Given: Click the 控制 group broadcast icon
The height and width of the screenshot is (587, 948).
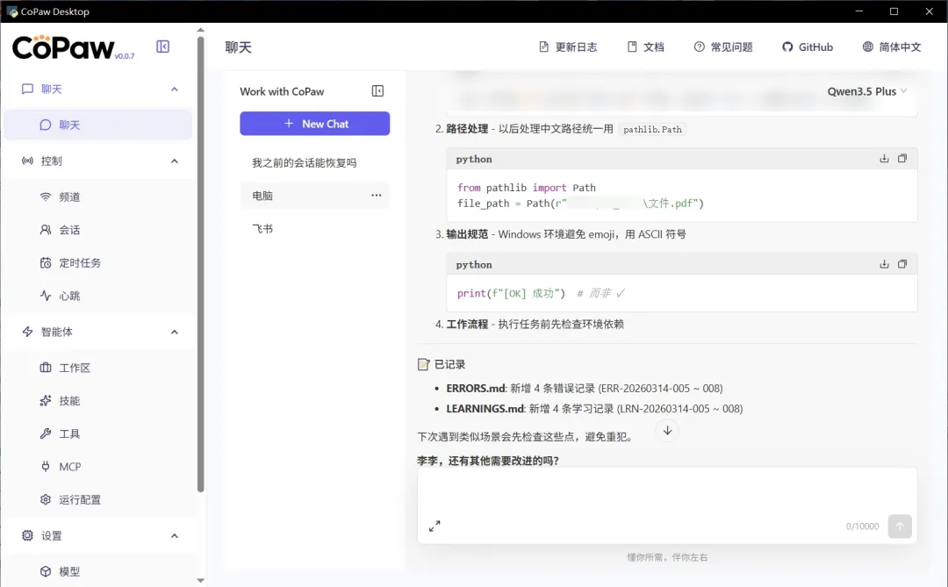Looking at the screenshot, I should [27, 161].
